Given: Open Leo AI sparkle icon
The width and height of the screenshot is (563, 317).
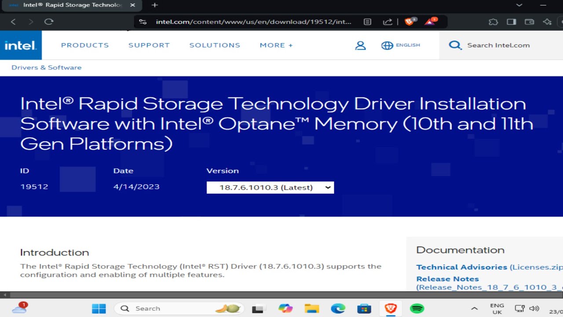Looking at the screenshot, I should (x=547, y=22).
